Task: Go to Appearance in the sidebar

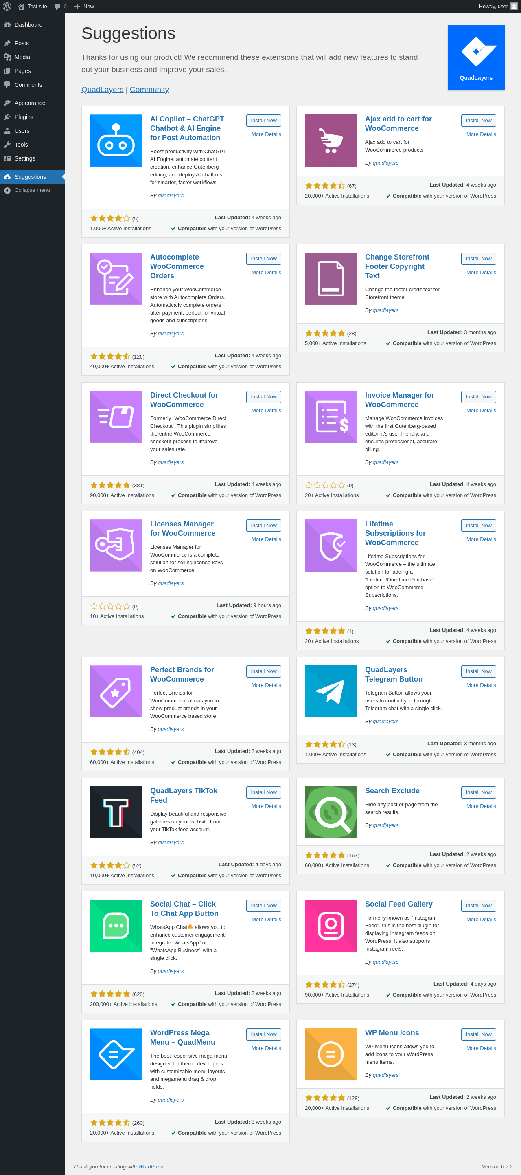Action: [x=30, y=103]
